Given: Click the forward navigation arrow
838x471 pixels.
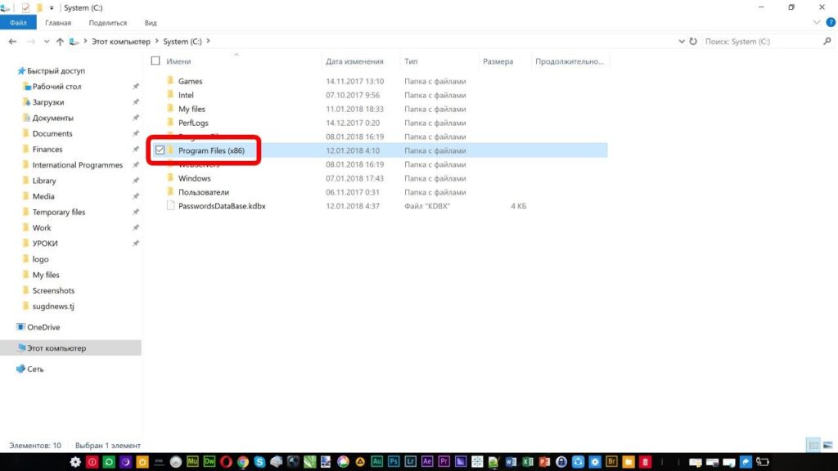Looking at the screenshot, I should pos(32,41).
